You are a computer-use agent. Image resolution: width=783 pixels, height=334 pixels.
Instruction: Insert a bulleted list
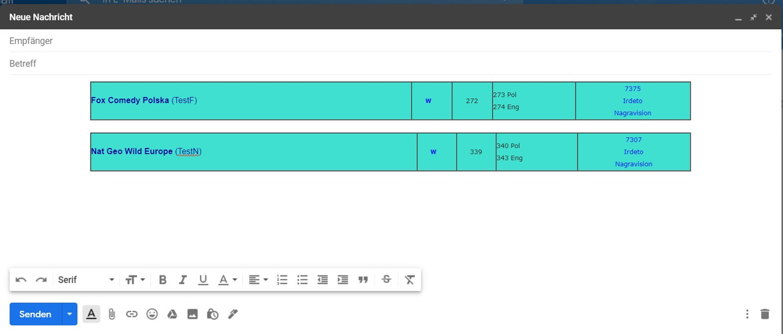[x=302, y=280]
